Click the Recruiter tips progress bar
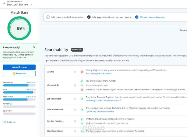Viewport: 187px width, 137px height. (x=19, y=99)
